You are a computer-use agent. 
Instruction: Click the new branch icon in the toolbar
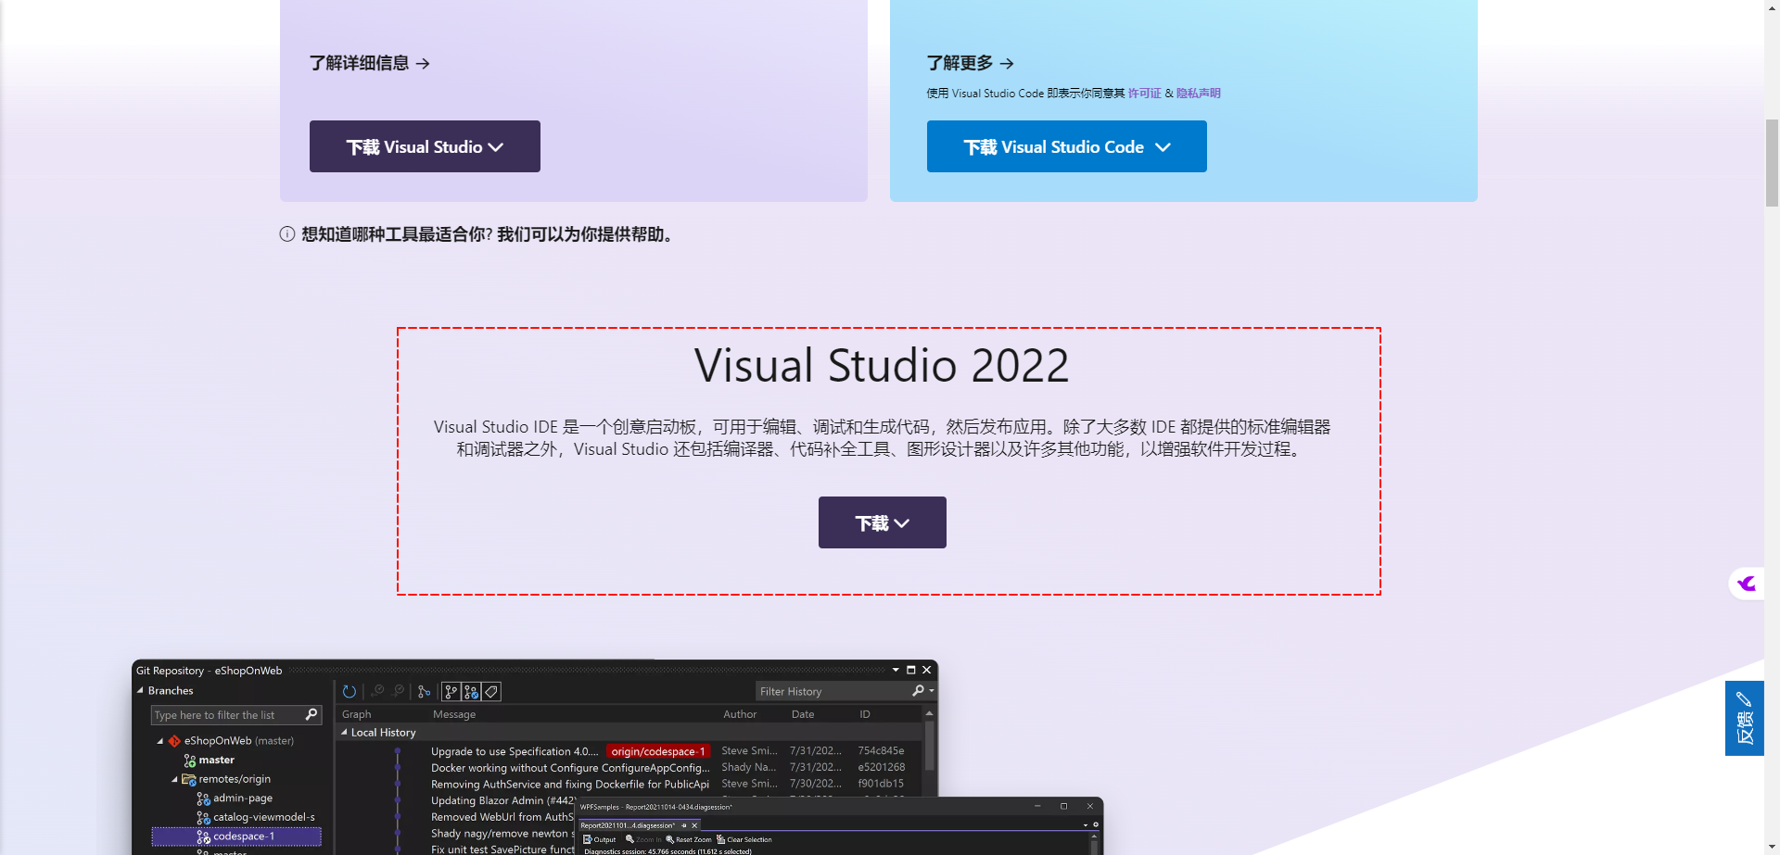pyautogui.click(x=423, y=691)
